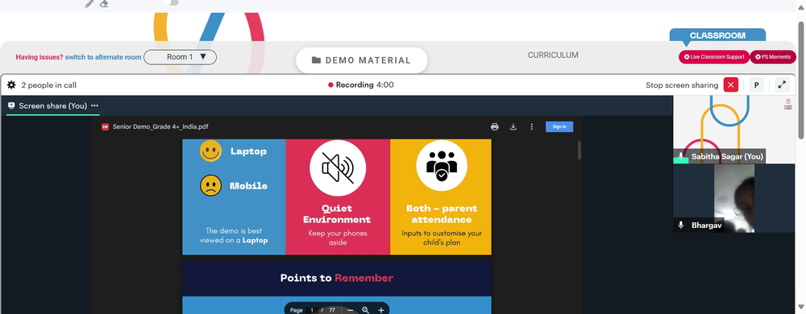Zoom out of PDF with minus icon
806x314 pixels.
(x=350, y=310)
